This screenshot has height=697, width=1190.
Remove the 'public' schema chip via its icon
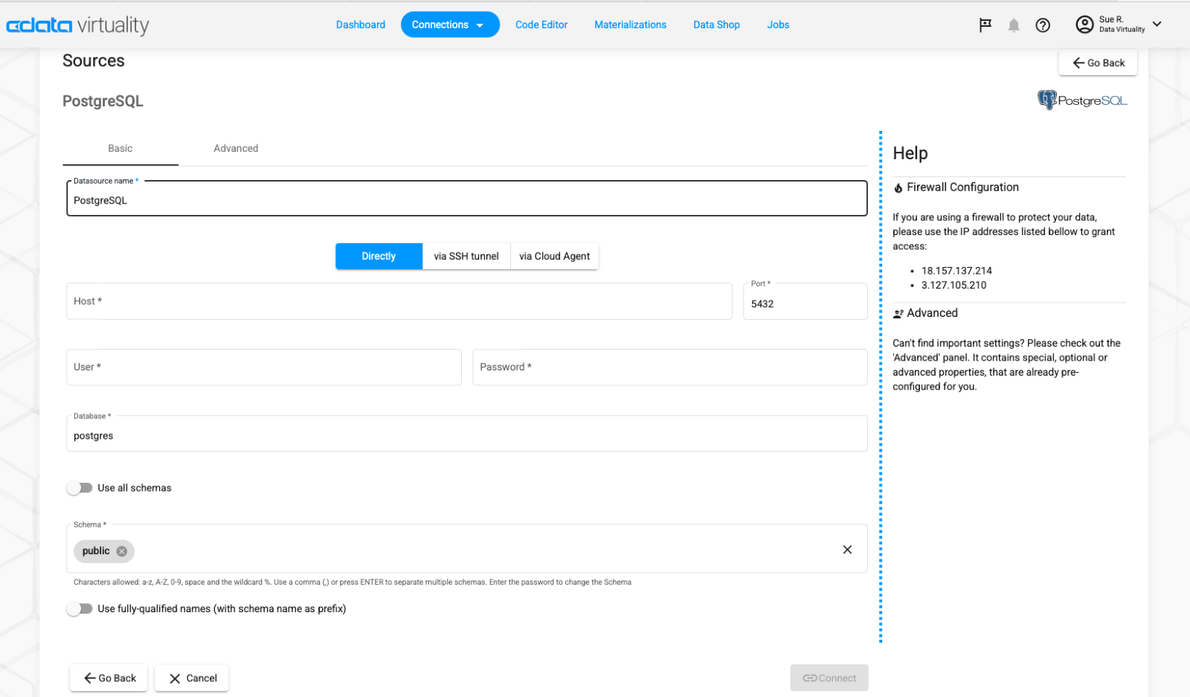(x=122, y=550)
